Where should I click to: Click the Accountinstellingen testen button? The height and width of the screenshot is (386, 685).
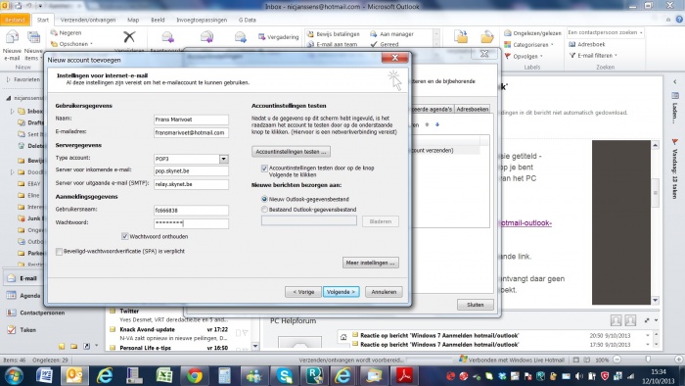tap(291, 152)
